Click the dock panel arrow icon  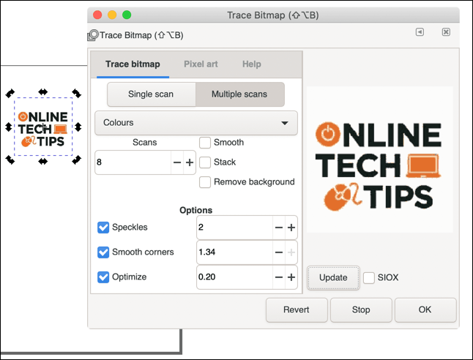[420, 32]
